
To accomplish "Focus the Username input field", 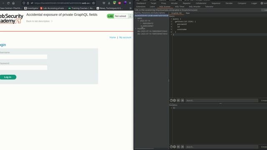I will 23,57.
